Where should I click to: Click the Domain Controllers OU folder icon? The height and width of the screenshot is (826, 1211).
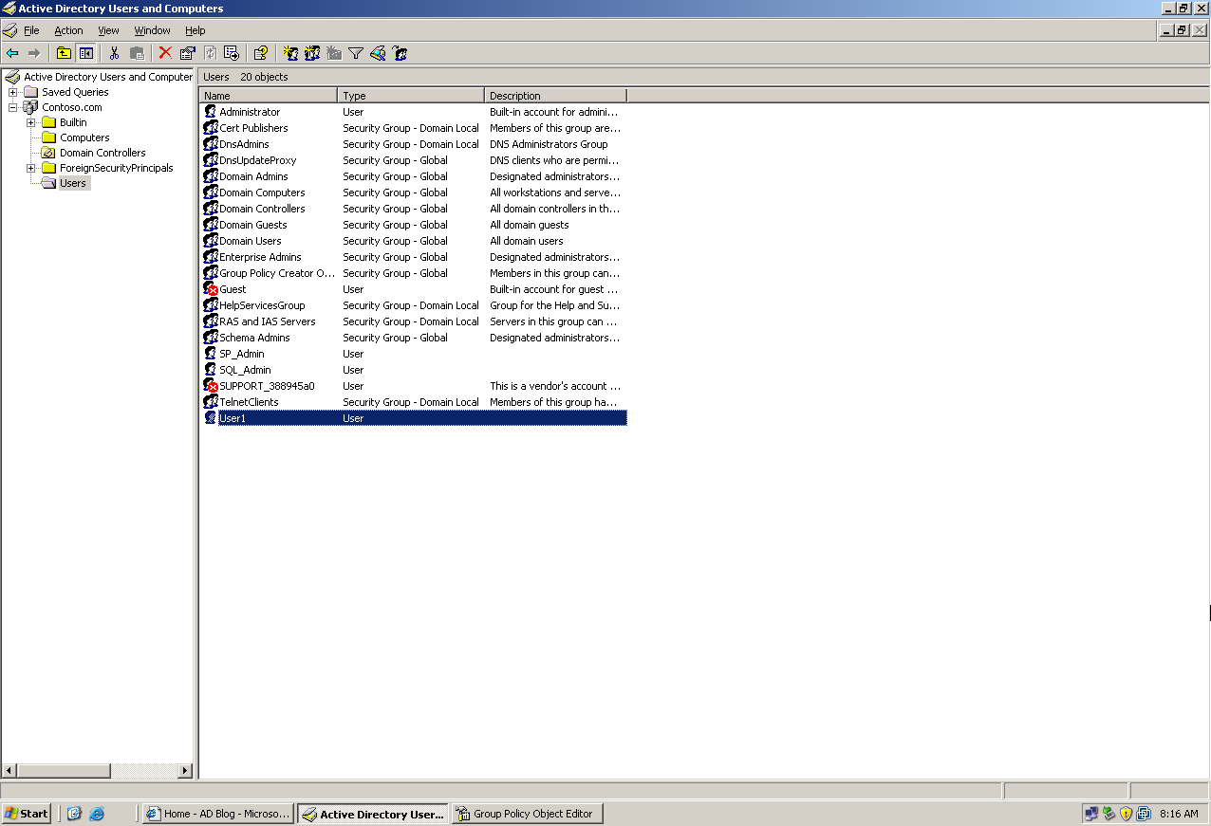(x=48, y=153)
